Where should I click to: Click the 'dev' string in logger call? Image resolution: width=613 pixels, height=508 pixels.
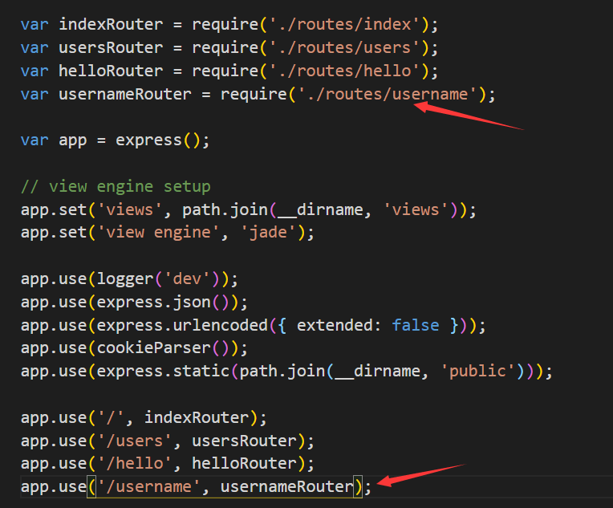[x=187, y=278]
